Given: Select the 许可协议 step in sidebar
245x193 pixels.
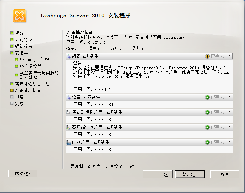Looking at the screenshot, I should point(24,40).
